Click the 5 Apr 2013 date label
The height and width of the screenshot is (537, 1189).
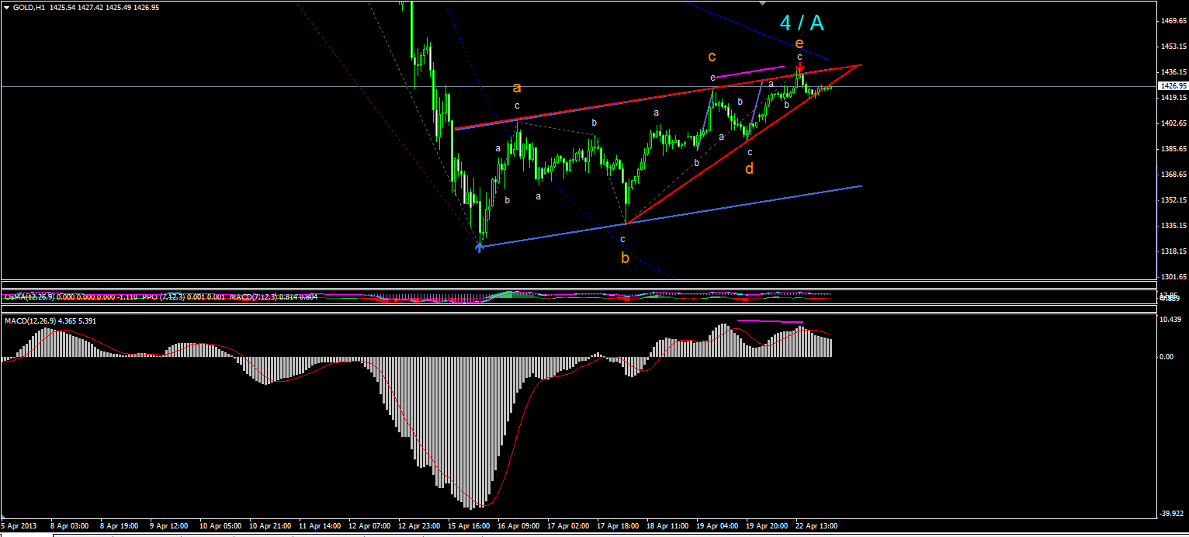point(18,526)
